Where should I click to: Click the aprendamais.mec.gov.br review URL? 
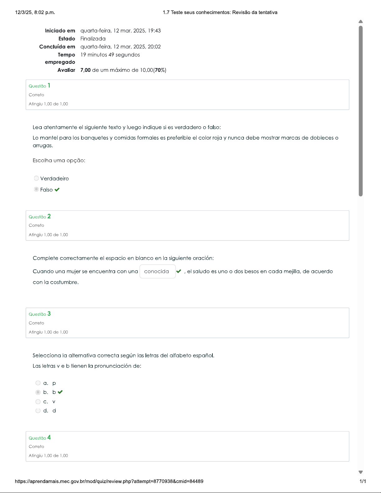click(x=109, y=481)
